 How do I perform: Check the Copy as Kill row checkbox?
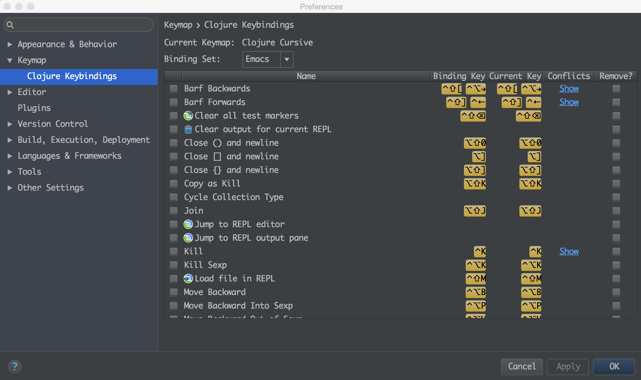click(174, 184)
